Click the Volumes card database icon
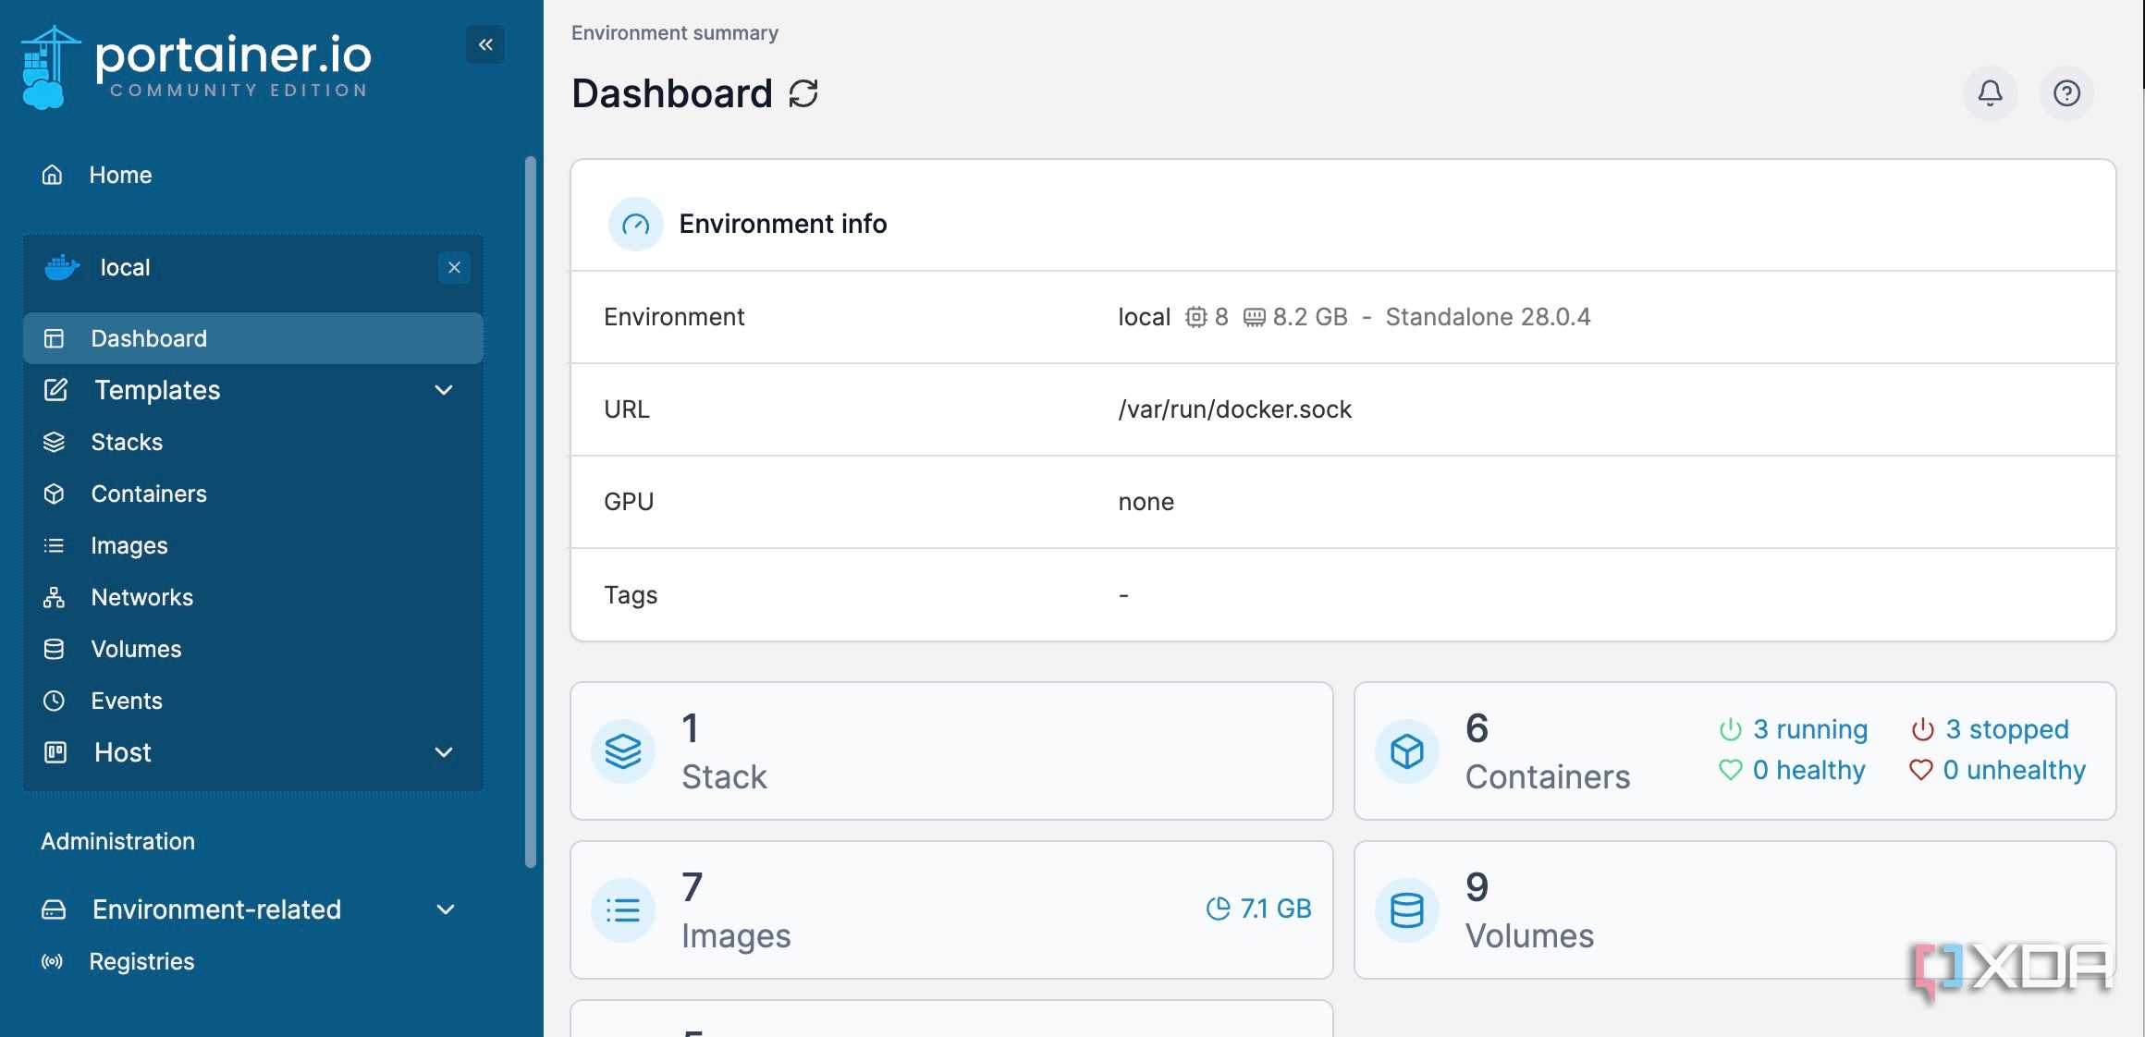Screen dimensions: 2145x1037 click(x=1407, y=910)
